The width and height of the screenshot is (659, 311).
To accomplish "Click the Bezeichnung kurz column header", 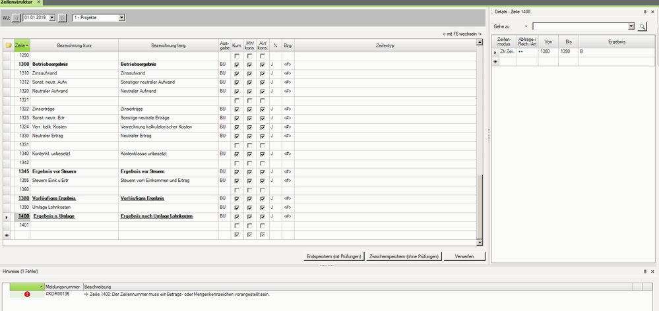I will [74, 45].
